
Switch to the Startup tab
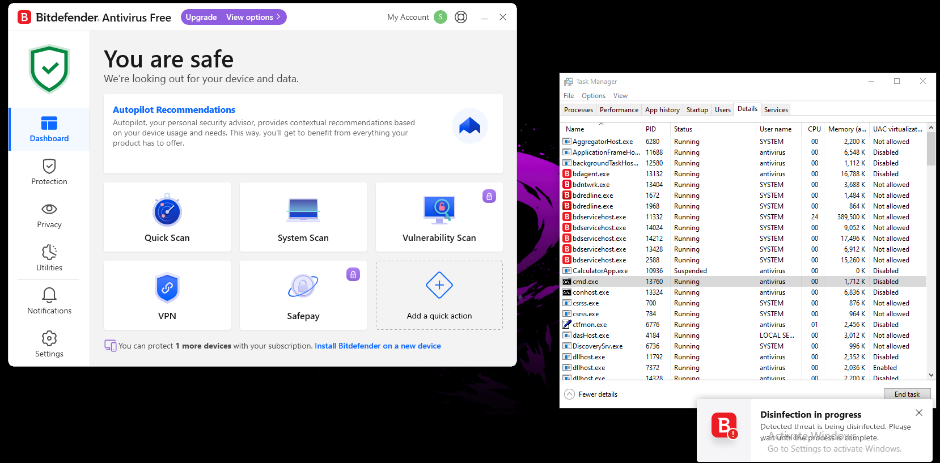(697, 110)
